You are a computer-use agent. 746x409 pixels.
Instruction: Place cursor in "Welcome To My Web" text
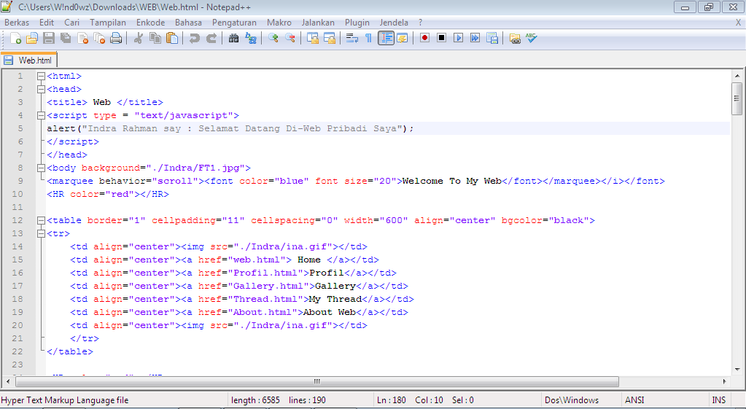coord(452,182)
